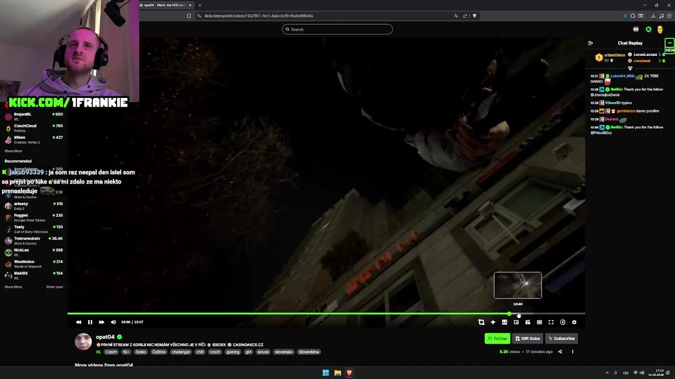
Task: Click the gaming tag
Action: 233,352
